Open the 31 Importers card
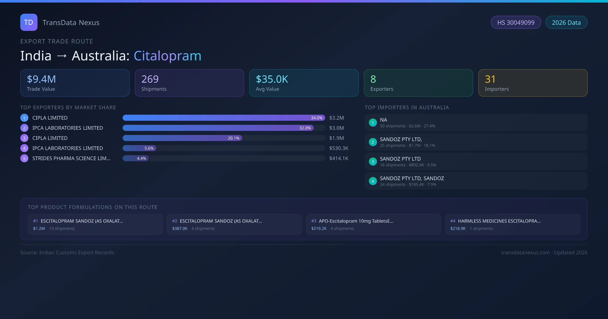This screenshot has height=319, width=608. click(533, 83)
